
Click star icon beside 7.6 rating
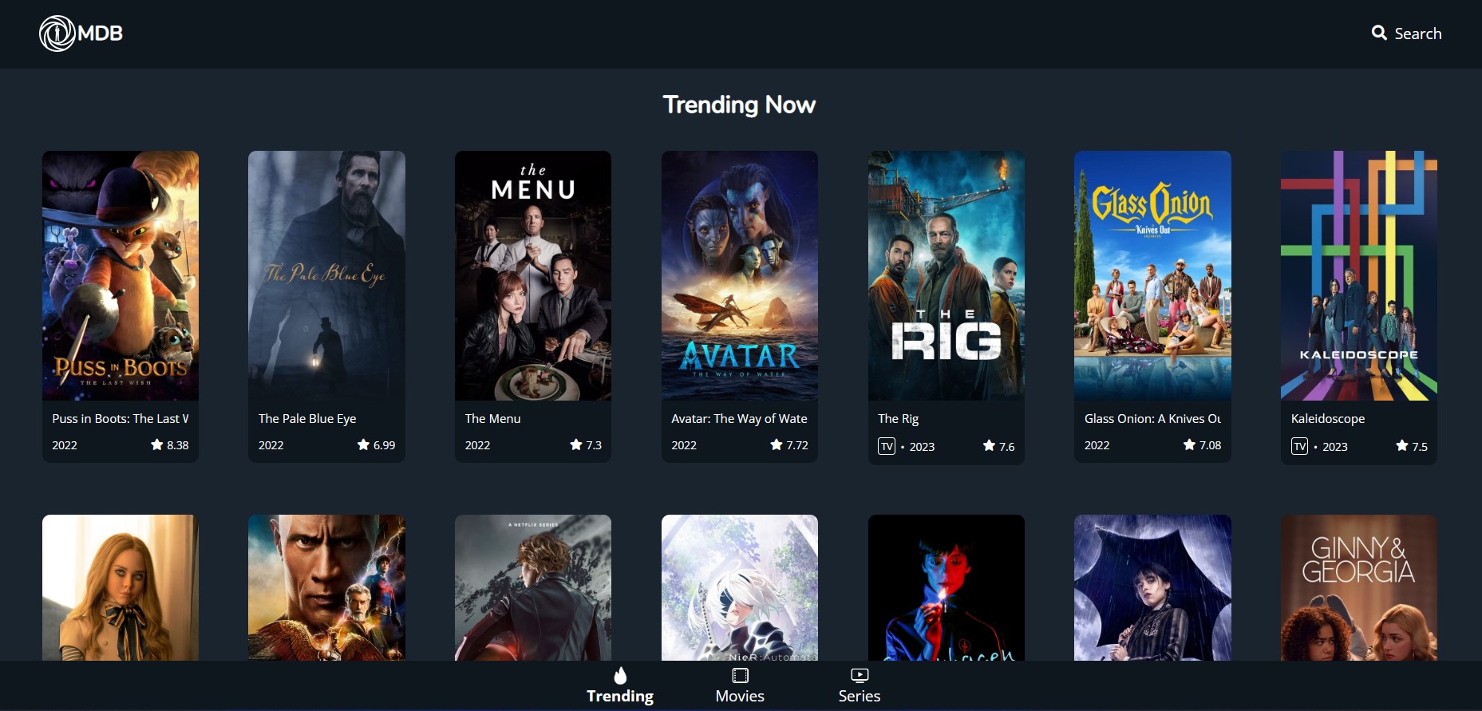(990, 445)
